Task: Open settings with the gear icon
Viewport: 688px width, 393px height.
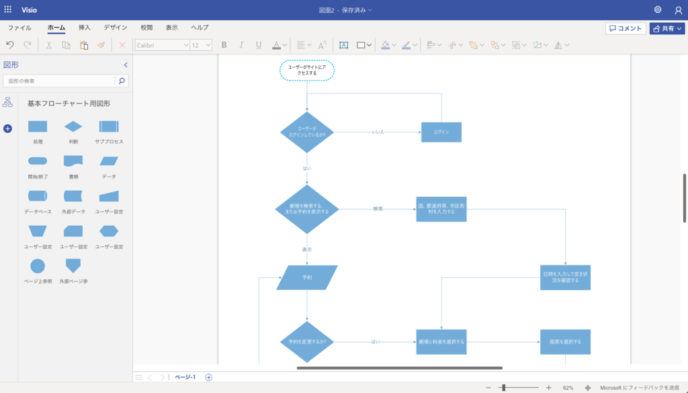Action: pos(658,10)
